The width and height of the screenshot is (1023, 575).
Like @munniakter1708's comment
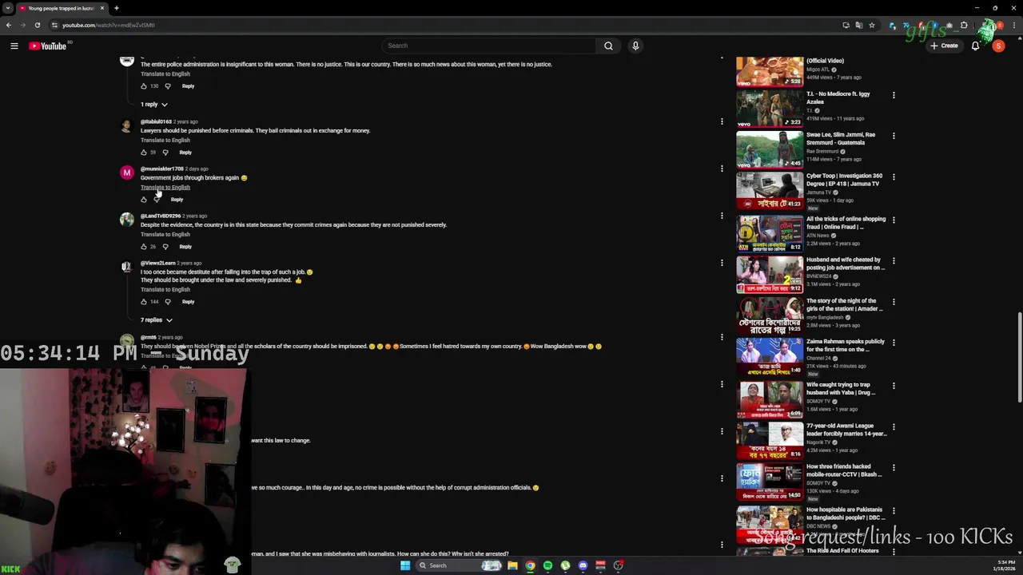coord(144,200)
